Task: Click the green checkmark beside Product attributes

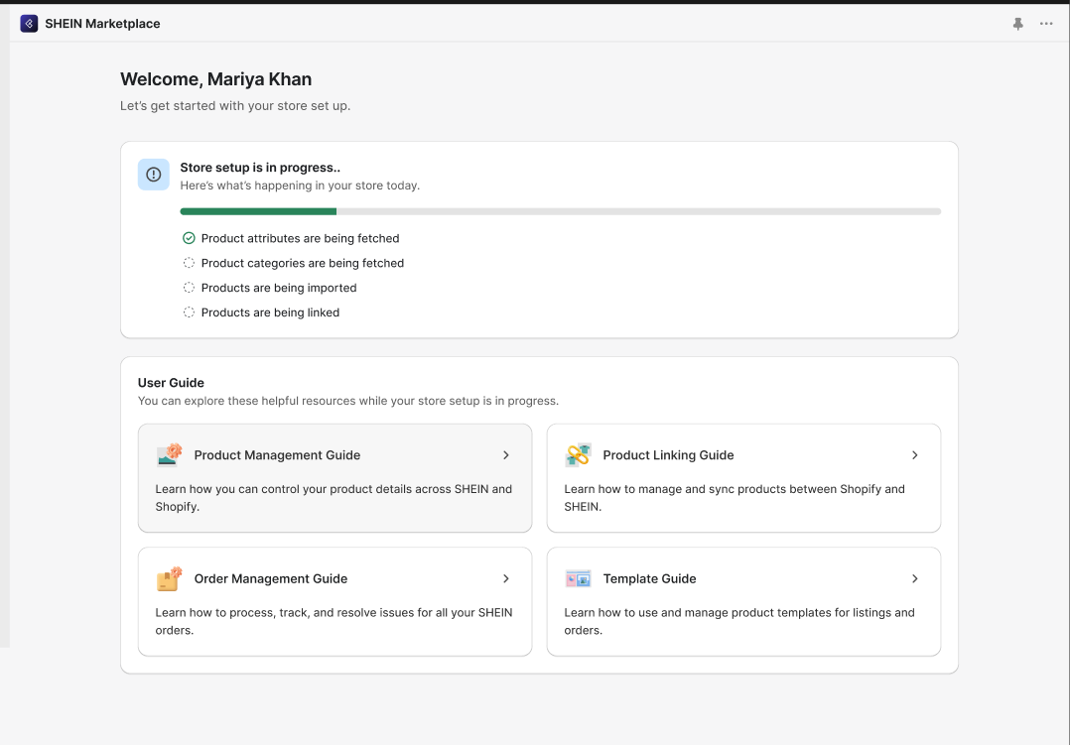Action: click(x=189, y=238)
